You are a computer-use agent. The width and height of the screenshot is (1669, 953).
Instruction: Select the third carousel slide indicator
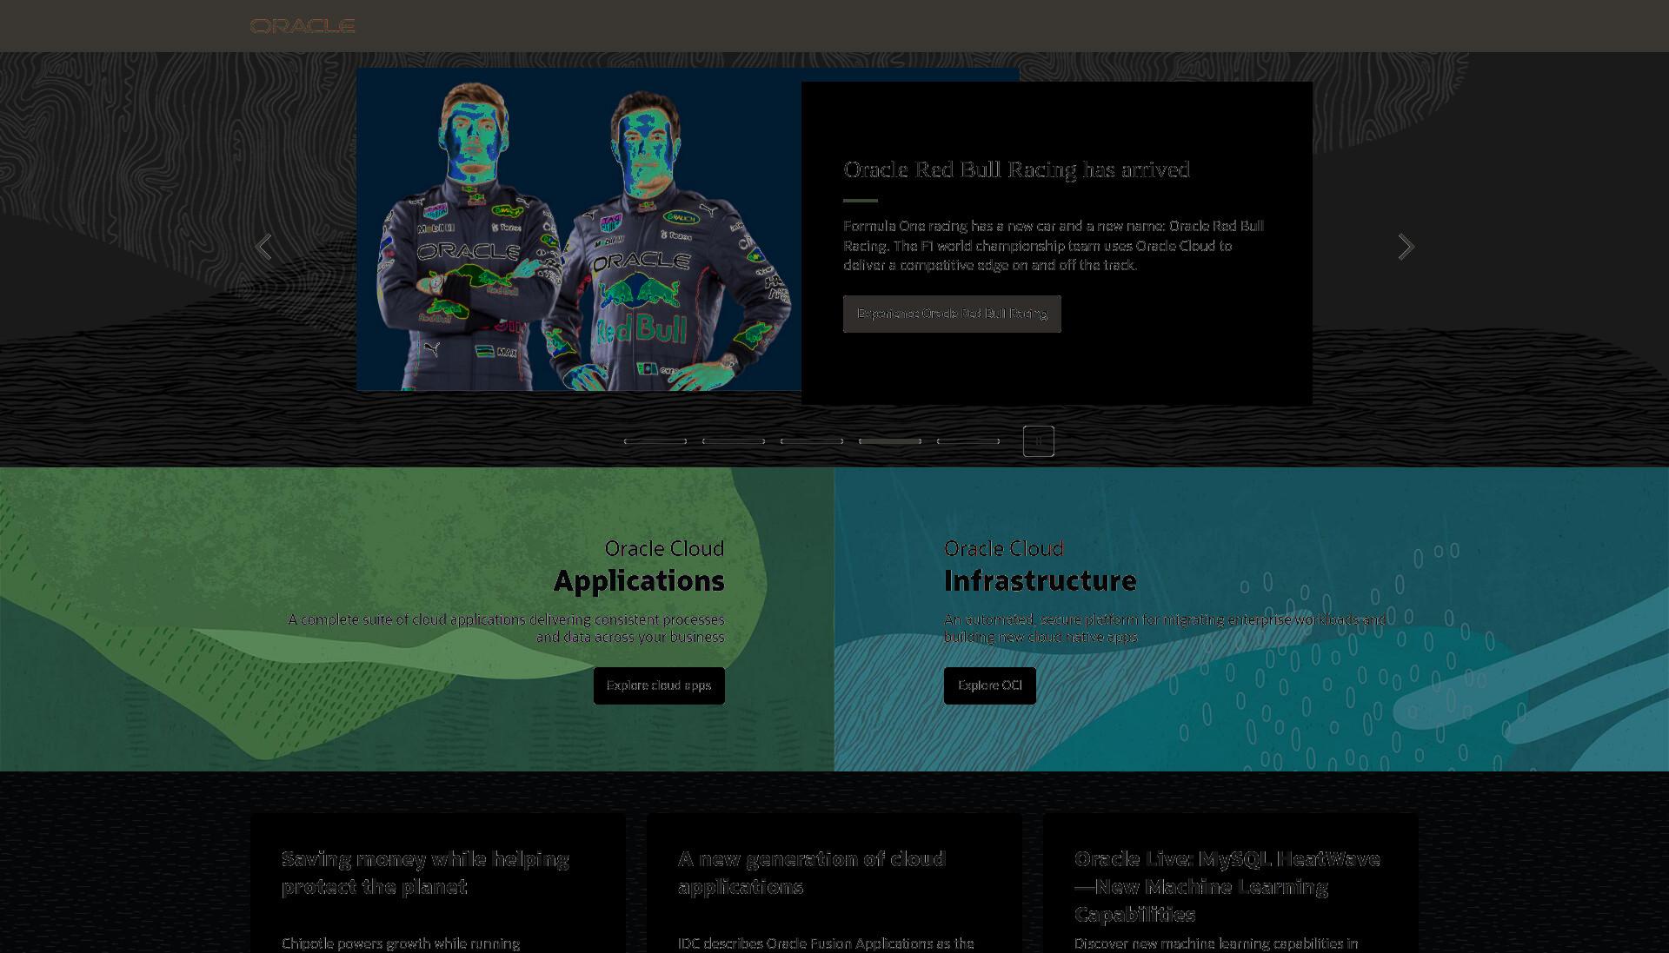812,441
